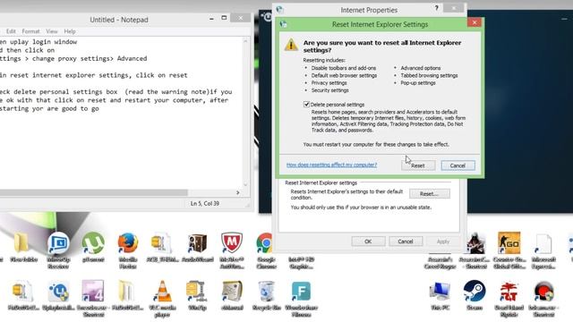Screen dimensions: 573x322
Task: Select the Dead Island Riptide shortcut
Action: click(509, 298)
